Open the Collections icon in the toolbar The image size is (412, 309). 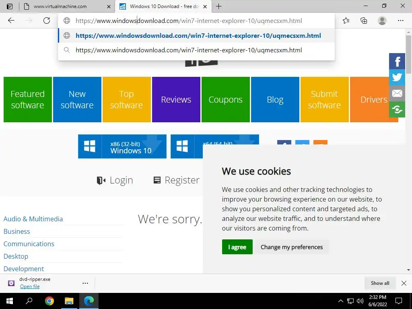point(364,21)
